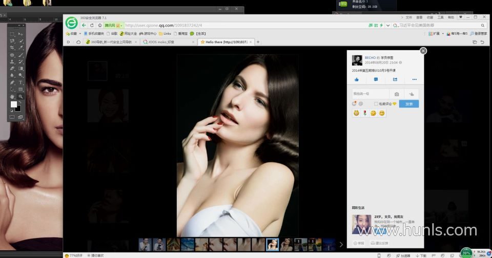Screen dimensions: 492x258
Task: Show next thumbnails with right arrow
Action: 341,245
